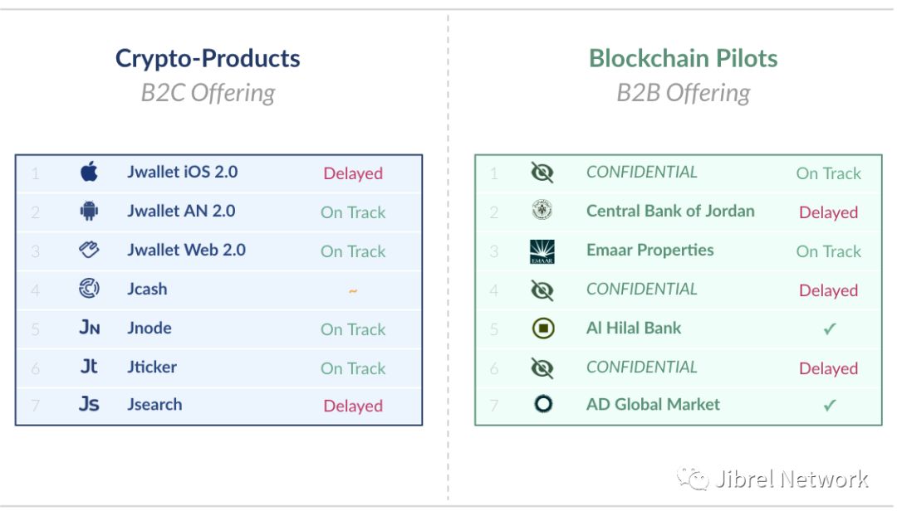
Task: Click the checkmark next to Al Hilal Bank
Action: pyautogui.click(x=830, y=329)
